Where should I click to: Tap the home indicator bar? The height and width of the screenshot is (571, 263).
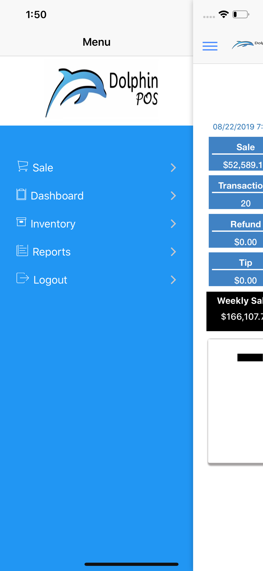131,564
